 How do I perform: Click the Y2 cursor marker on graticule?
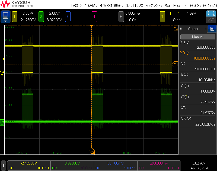point(175,28)
